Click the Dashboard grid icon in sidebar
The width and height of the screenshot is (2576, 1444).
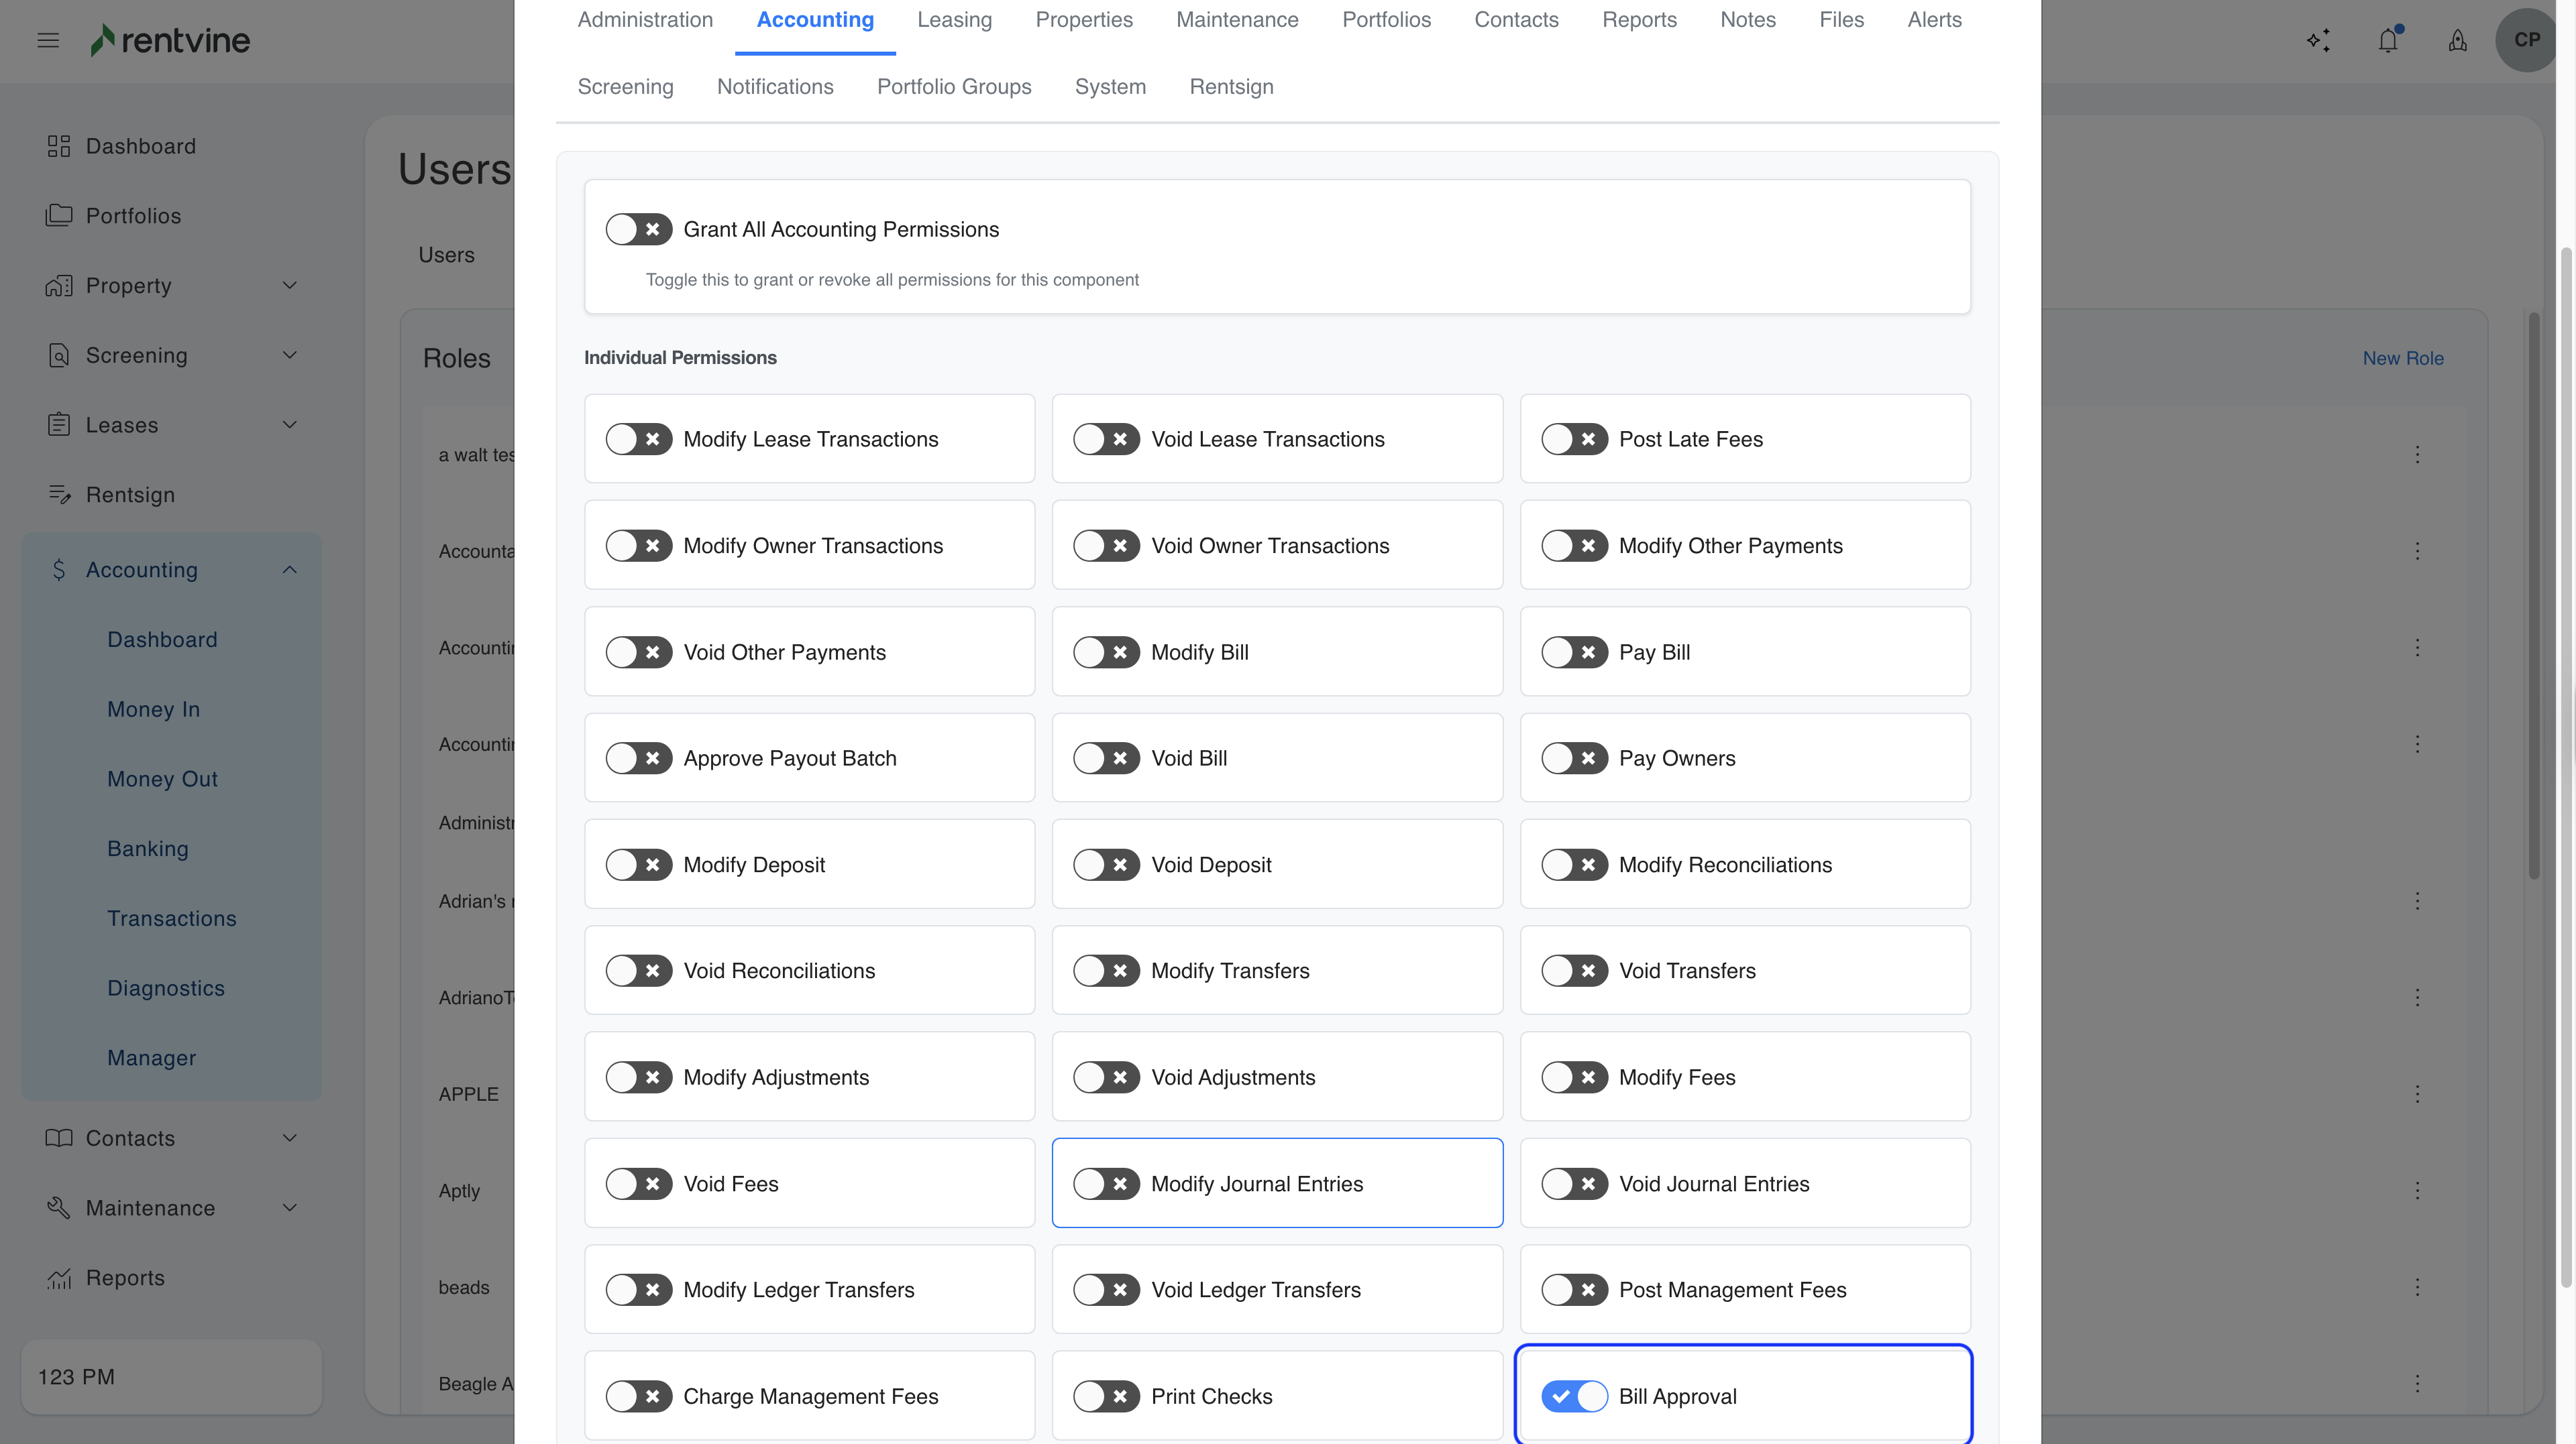pos(59,147)
